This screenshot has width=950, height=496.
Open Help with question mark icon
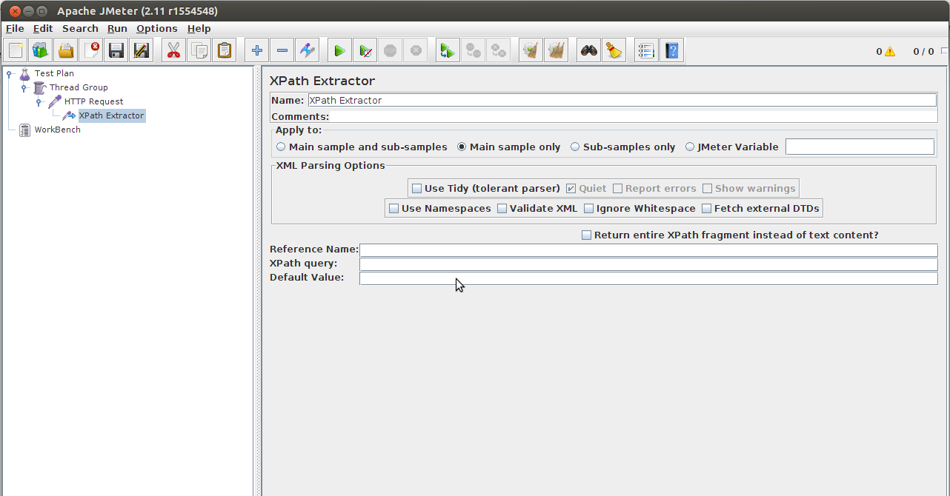coord(672,51)
